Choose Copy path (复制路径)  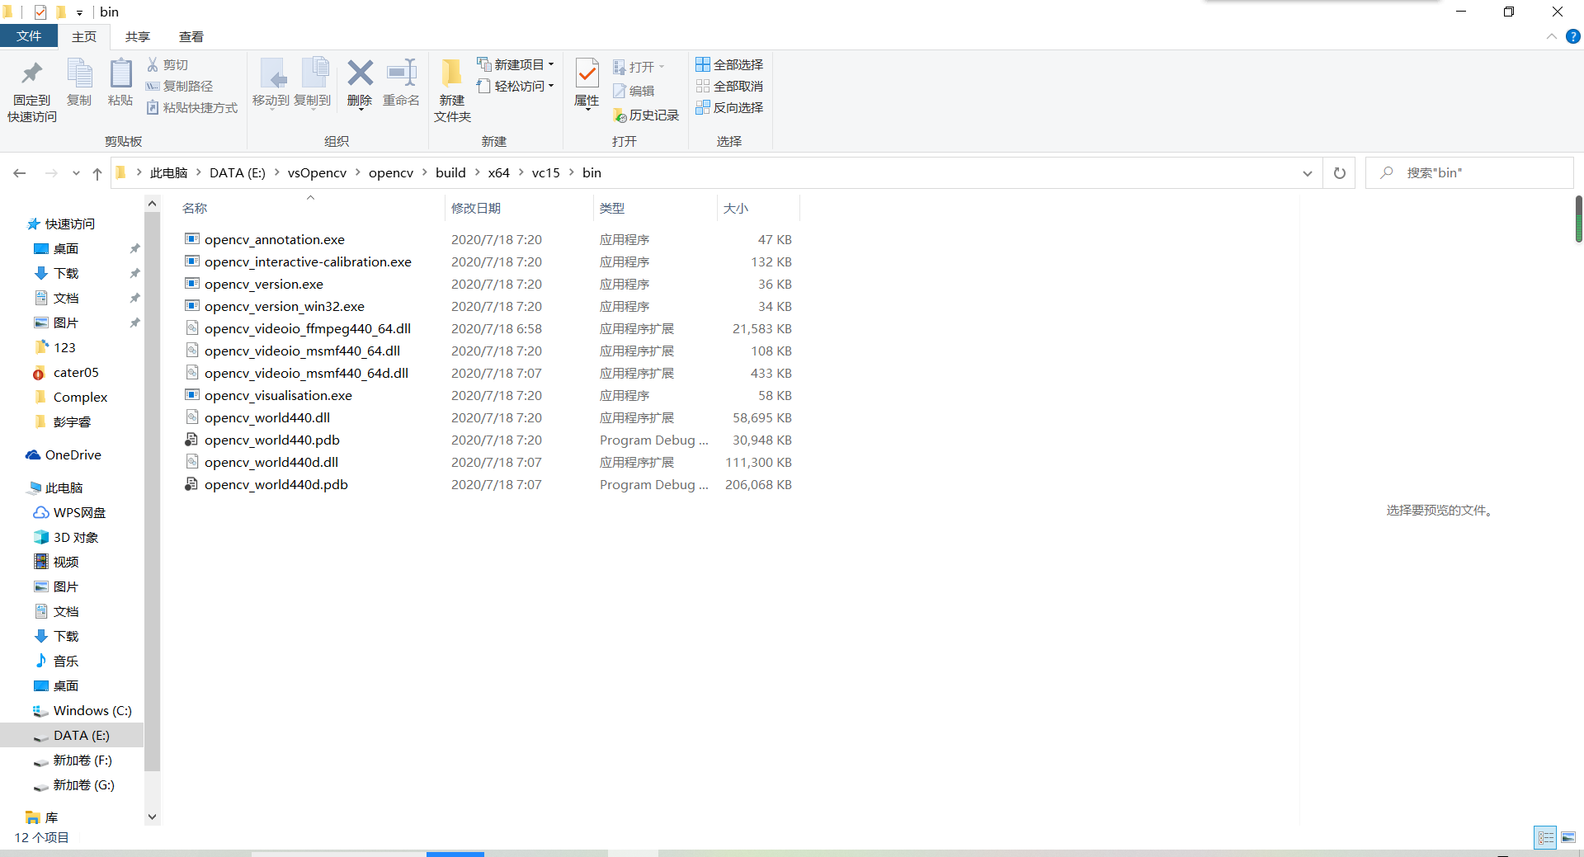[x=180, y=86]
